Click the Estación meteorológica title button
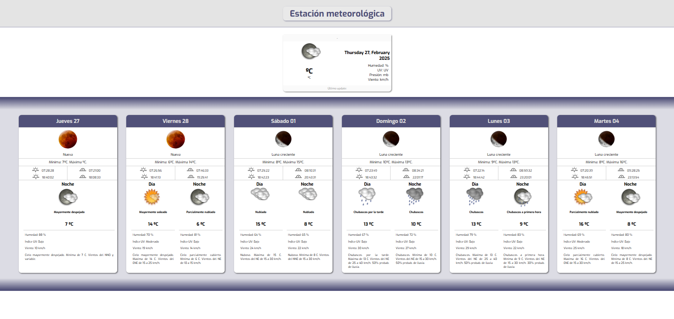674x319 pixels. pyautogui.click(x=337, y=14)
